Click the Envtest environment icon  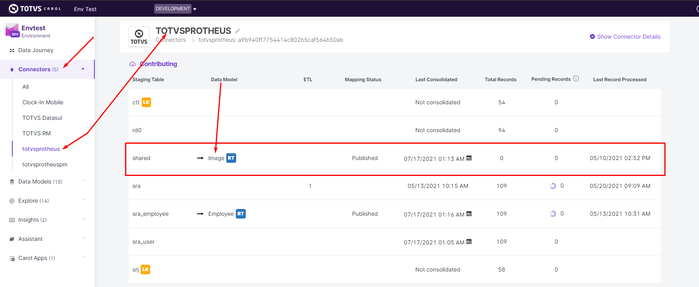(12, 30)
